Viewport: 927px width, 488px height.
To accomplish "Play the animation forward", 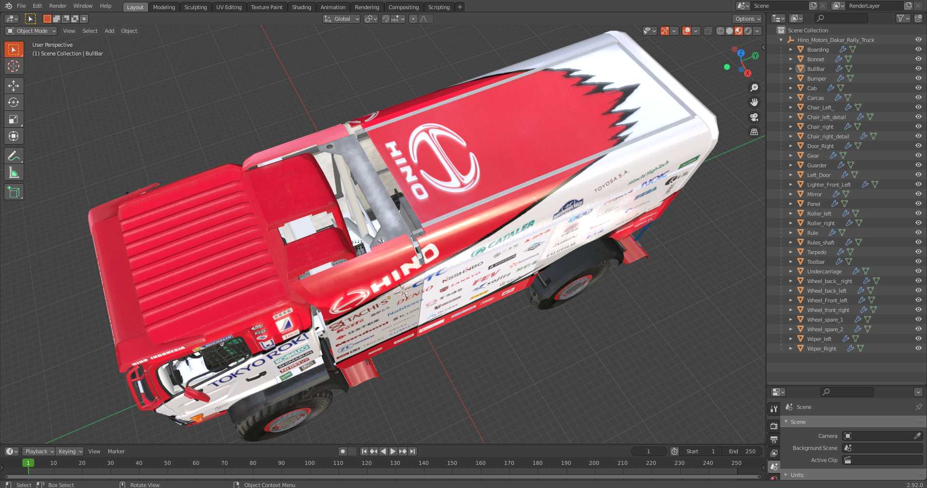I will (393, 451).
